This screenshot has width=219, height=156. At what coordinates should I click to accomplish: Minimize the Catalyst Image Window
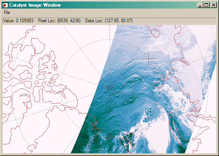coord(200,5)
